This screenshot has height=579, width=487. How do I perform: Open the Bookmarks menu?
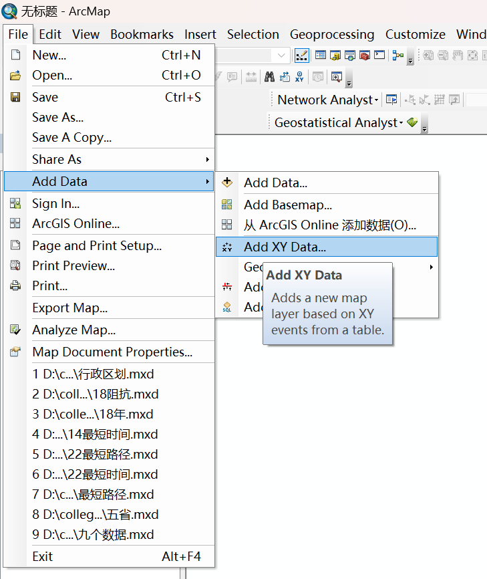(x=142, y=34)
